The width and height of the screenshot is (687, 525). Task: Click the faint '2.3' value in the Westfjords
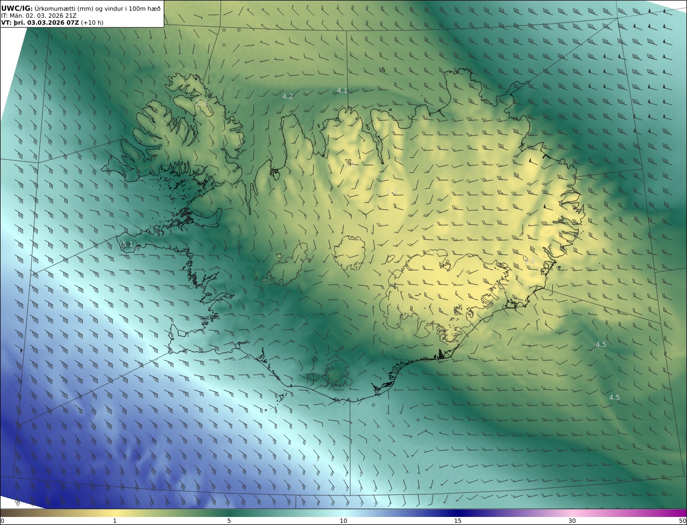pos(201,102)
